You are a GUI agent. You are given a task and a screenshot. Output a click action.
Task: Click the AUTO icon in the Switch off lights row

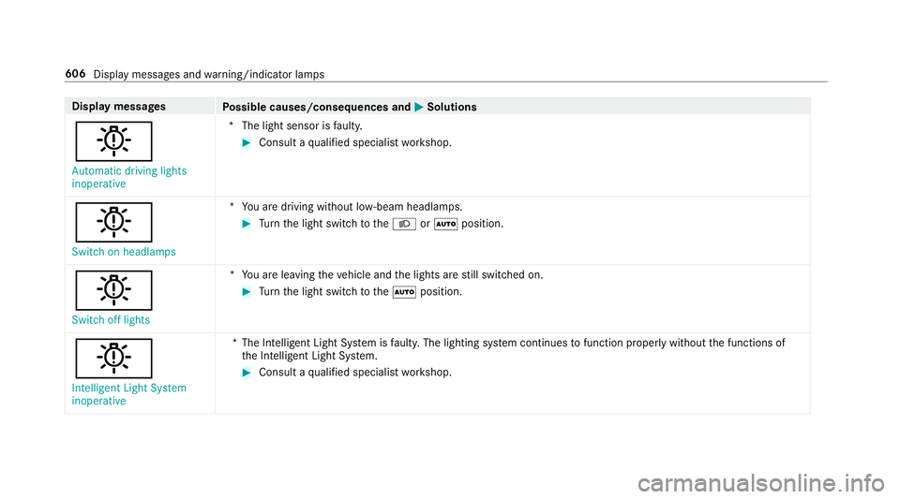tap(404, 292)
